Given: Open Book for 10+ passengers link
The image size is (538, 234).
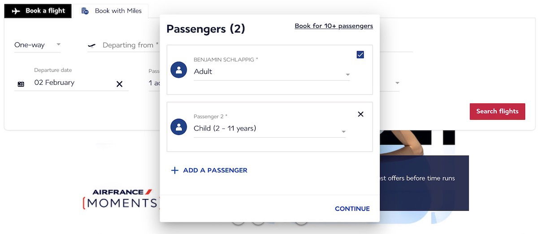Looking at the screenshot, I should pos(334,26).
